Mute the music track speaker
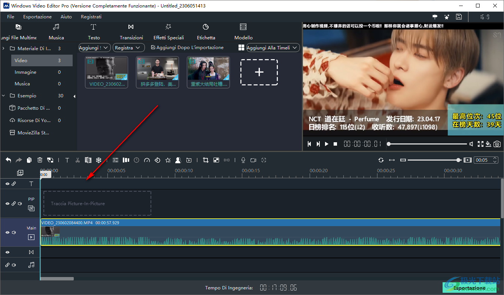This screenshot has height=295, width=504. pyautogui.click(x=14, y=265)
